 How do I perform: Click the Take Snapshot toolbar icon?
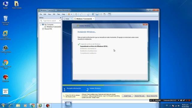coord(81,14)
